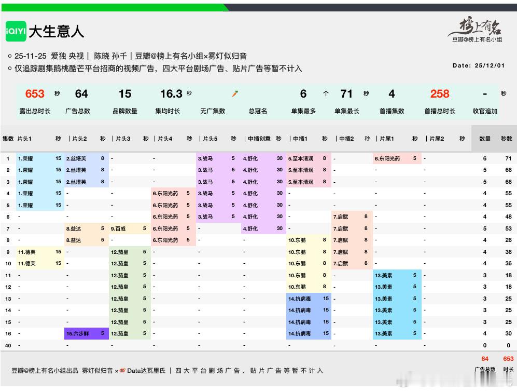Click the 片尾2 column header
The width and height of the screenshot is (517, 392).
[437, 139]
